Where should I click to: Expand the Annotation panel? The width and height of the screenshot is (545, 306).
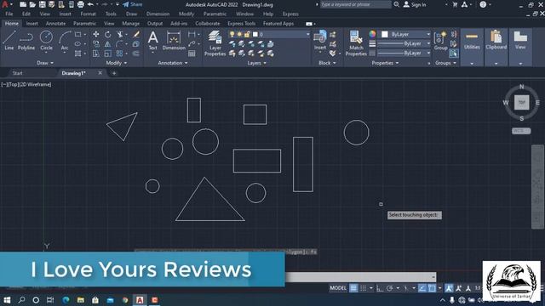coord(173,63)
